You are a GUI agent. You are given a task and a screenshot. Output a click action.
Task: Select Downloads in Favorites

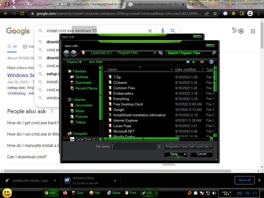click(83, 83)
